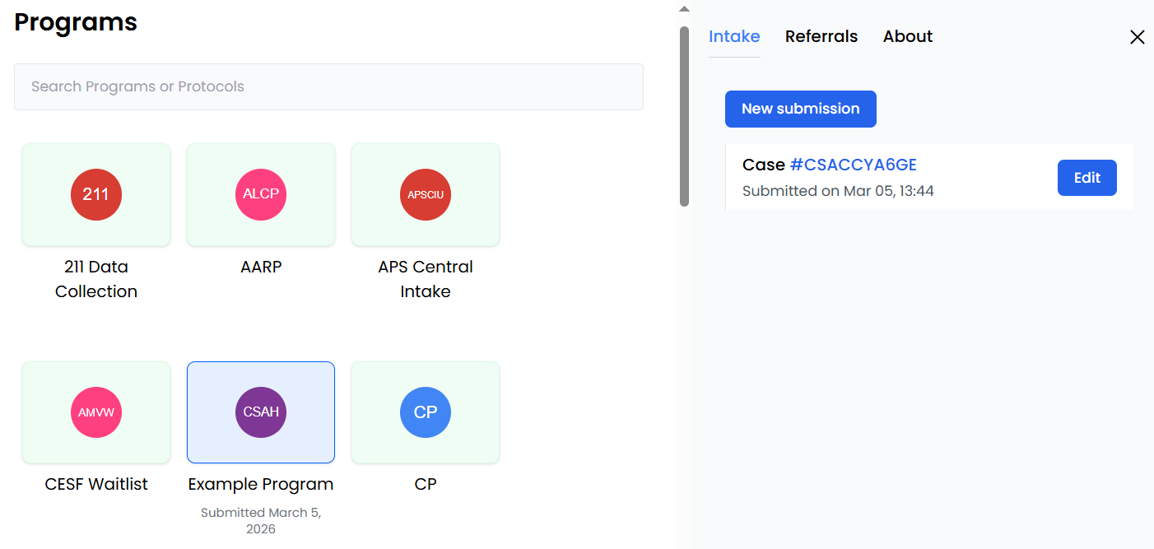Open the APSCIU program icon

point(426,194)
